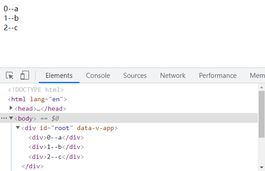Select the DOCTYPE html line

click(x=36, y=90)
